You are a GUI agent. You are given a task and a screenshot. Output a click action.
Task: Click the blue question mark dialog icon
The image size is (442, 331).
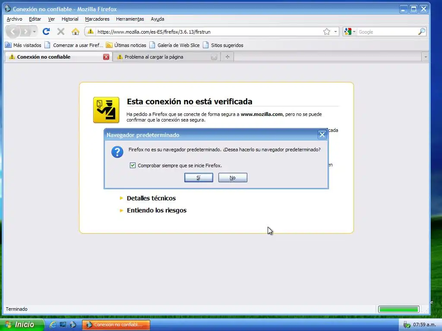pos(117,152)
